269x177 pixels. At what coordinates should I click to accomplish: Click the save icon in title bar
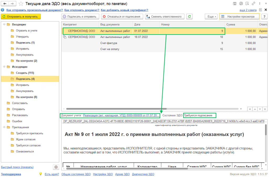(235, 4)
